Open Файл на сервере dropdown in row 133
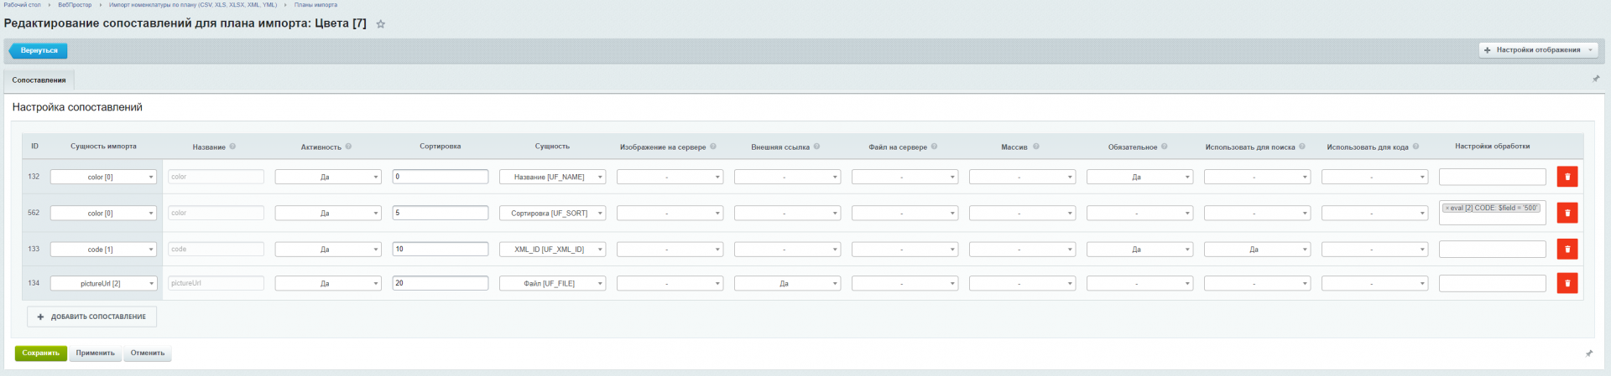 pos(905,249)
